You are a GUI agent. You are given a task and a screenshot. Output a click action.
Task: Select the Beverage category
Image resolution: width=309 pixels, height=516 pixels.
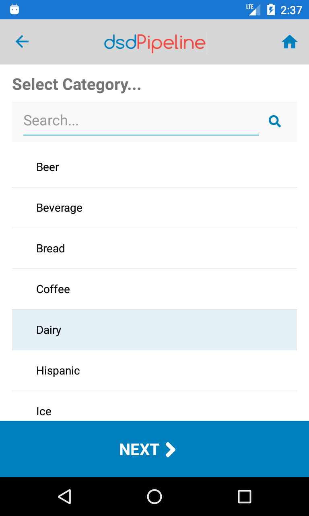click(154, 208)
